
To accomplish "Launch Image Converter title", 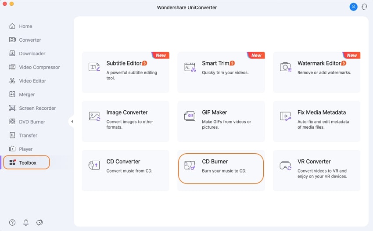I will [127, 112].
